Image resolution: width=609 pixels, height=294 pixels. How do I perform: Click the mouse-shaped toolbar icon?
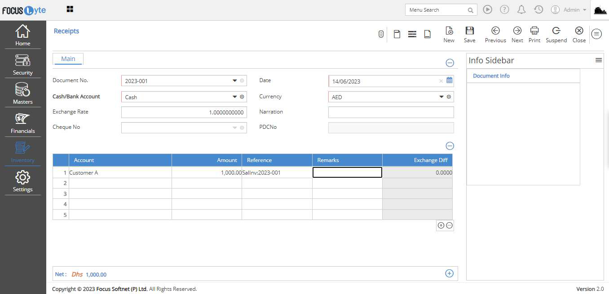click(x=381, y=34)
